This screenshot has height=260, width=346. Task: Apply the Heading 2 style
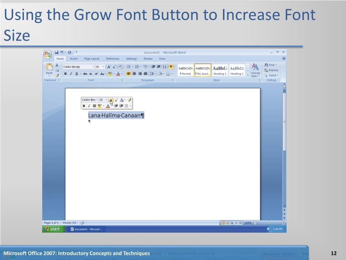237,70
